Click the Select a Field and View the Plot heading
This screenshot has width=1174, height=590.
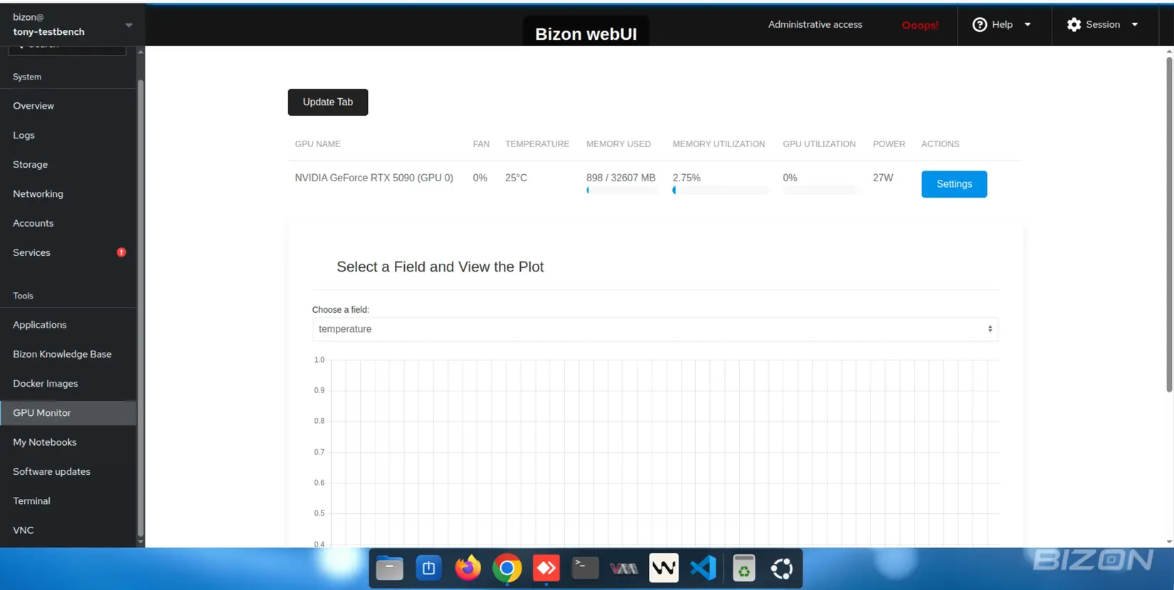[440, 267]
